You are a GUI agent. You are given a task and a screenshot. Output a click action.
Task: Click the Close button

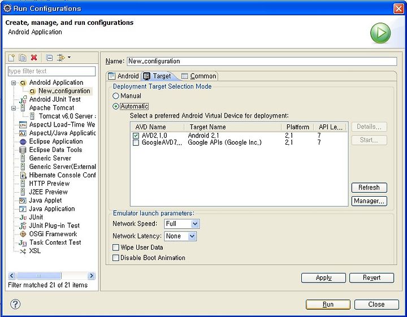pos(376,305)
